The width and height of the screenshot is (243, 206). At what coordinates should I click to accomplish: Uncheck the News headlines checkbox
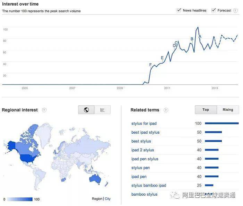[x=179, y=10]
